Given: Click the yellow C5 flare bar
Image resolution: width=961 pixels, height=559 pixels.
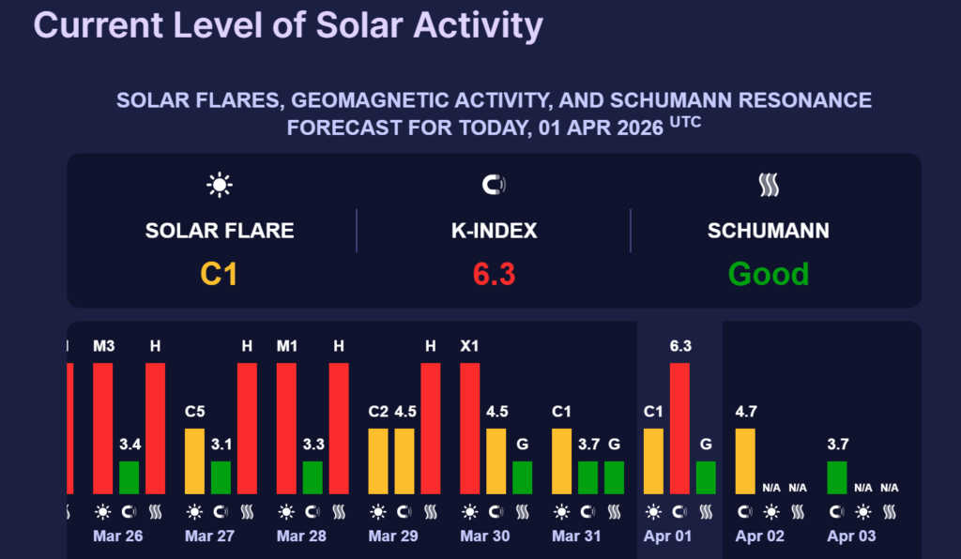Looking at the screenshot, I should tap(194, 461).
